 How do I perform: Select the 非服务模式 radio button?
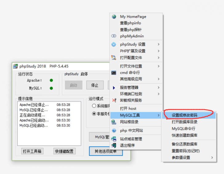(x=94, y=114)
